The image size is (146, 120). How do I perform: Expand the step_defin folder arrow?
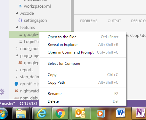pos(17,77)
